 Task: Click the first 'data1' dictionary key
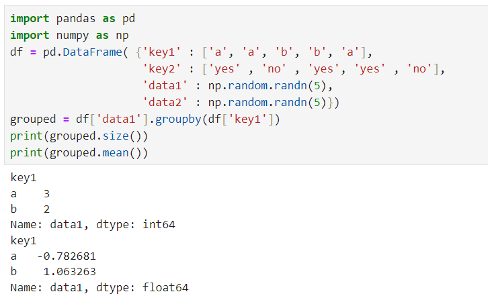pyautogui.click(x=165, y=85)
